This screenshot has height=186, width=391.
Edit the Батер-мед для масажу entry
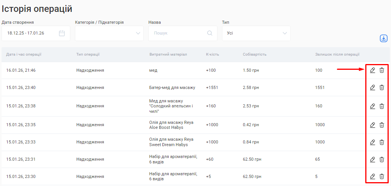tap(372, 87)
